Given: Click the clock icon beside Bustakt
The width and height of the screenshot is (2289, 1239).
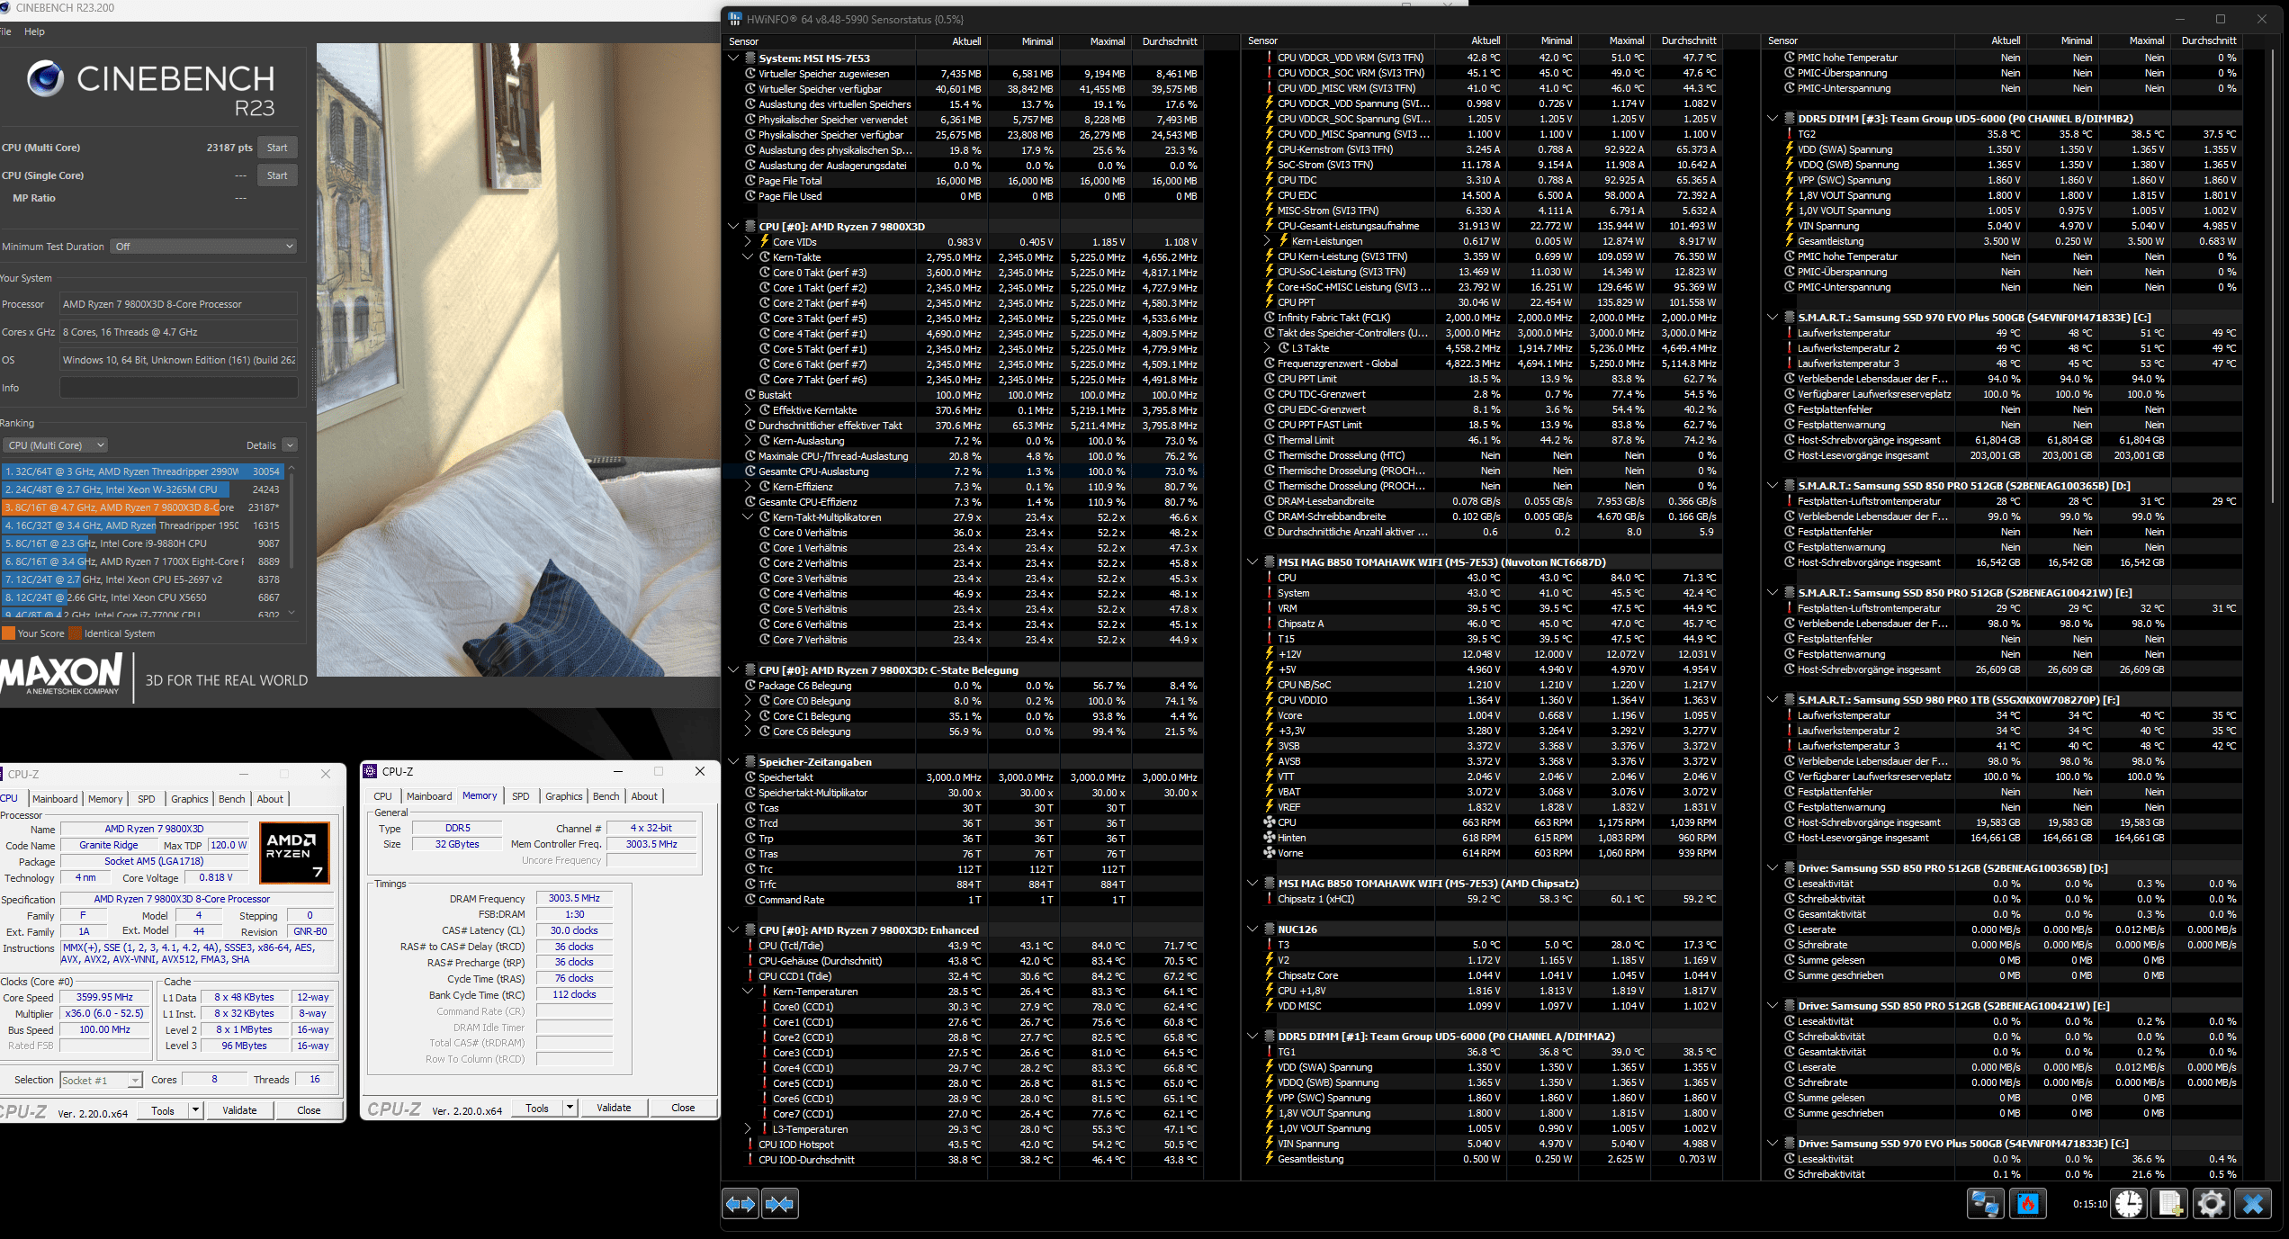Looking at the screenshot, I should (x=750, y=395).
